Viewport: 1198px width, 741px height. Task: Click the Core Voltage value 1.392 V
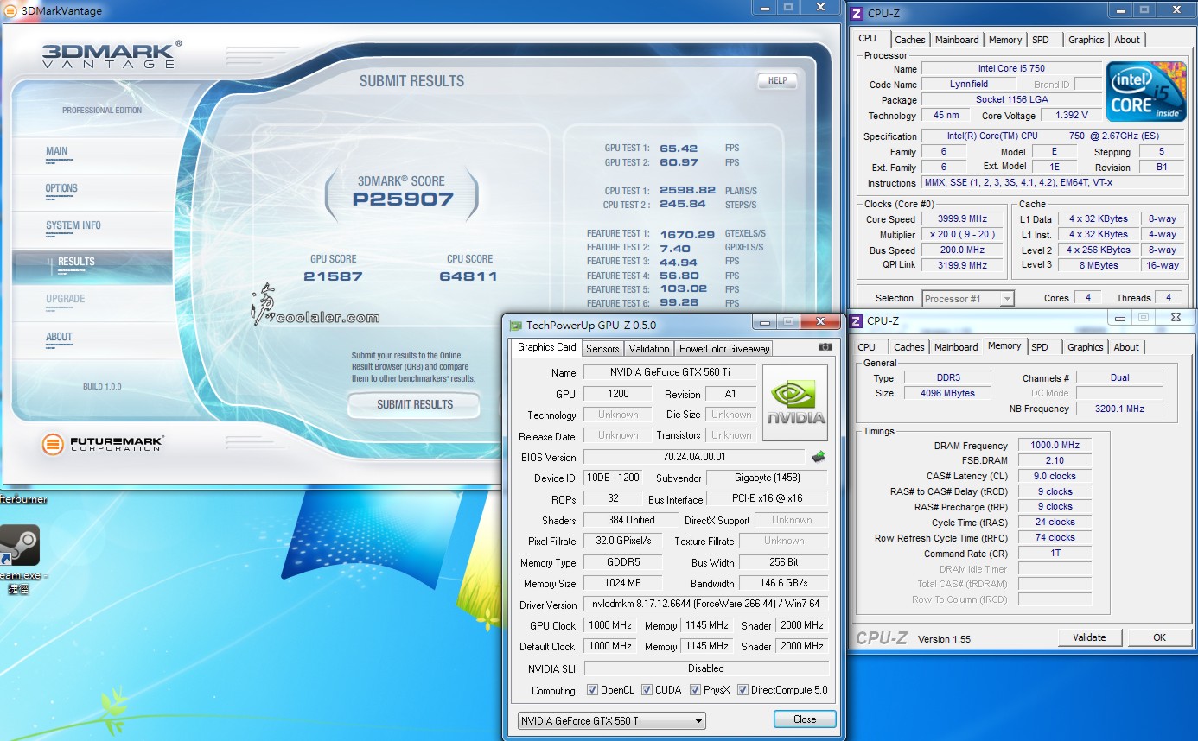tap(1071, 115)
